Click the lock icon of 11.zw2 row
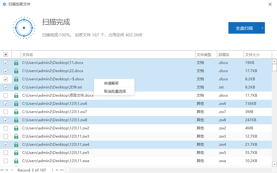The width and height of the screenshot is (277, 173). 16,128
